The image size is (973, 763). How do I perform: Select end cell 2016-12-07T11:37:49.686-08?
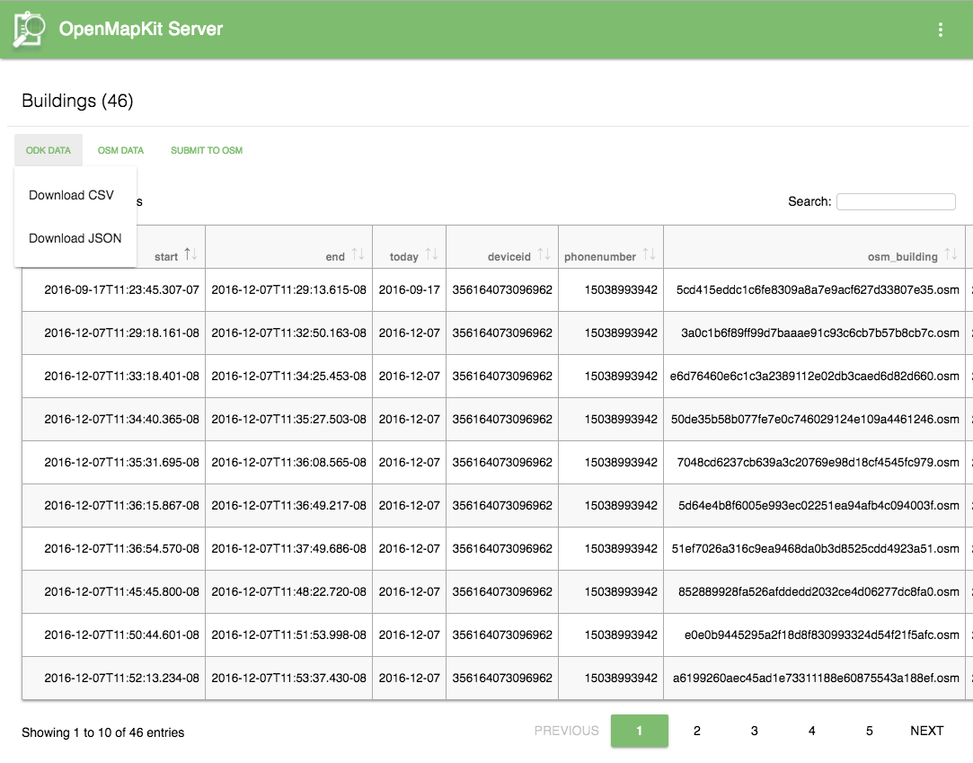288,549
